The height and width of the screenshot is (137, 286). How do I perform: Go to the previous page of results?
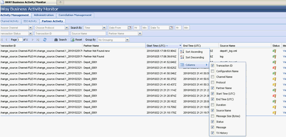pyautogui.click(x=6, y=40)
